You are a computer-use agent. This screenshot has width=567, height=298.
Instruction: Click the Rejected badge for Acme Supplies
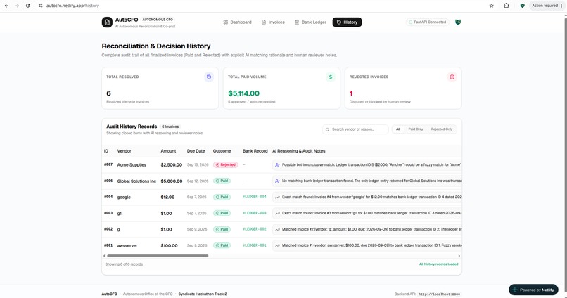(225, 164)
